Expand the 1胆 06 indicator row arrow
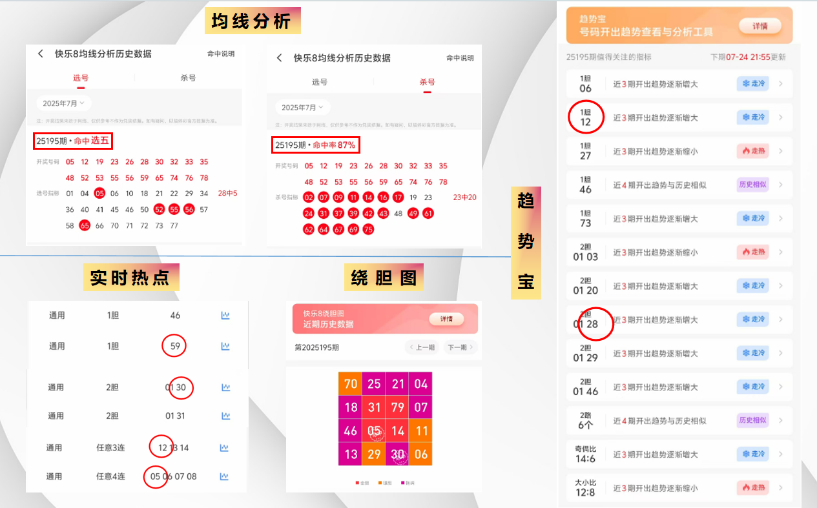 [x=780, y=84]
